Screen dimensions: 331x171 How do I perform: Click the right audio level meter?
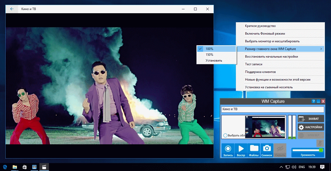coord(294,127)
